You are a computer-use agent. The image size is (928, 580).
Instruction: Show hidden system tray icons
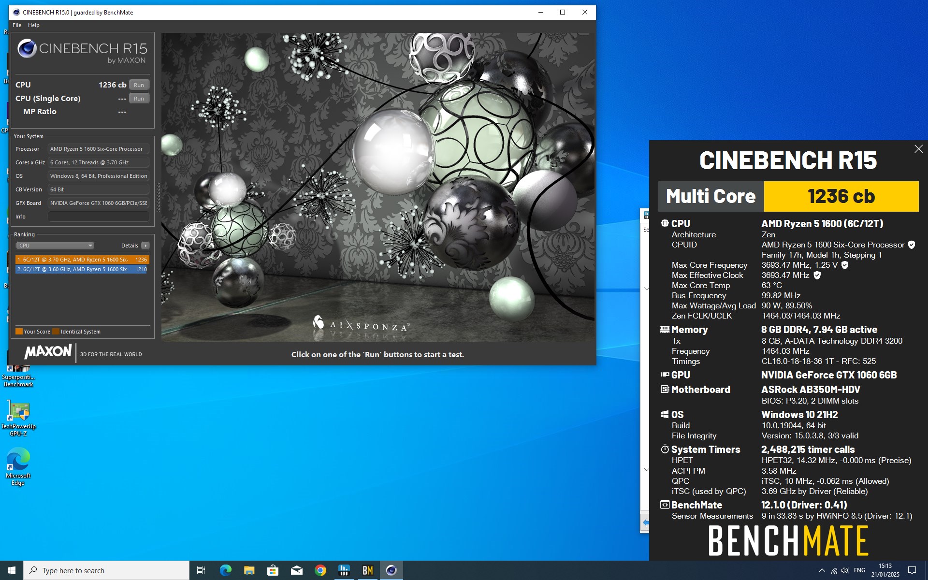point(822,570)
